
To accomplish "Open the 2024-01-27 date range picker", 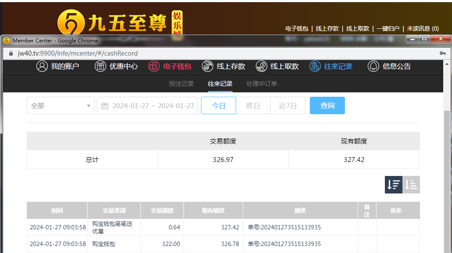I will (x=153, y=105).
